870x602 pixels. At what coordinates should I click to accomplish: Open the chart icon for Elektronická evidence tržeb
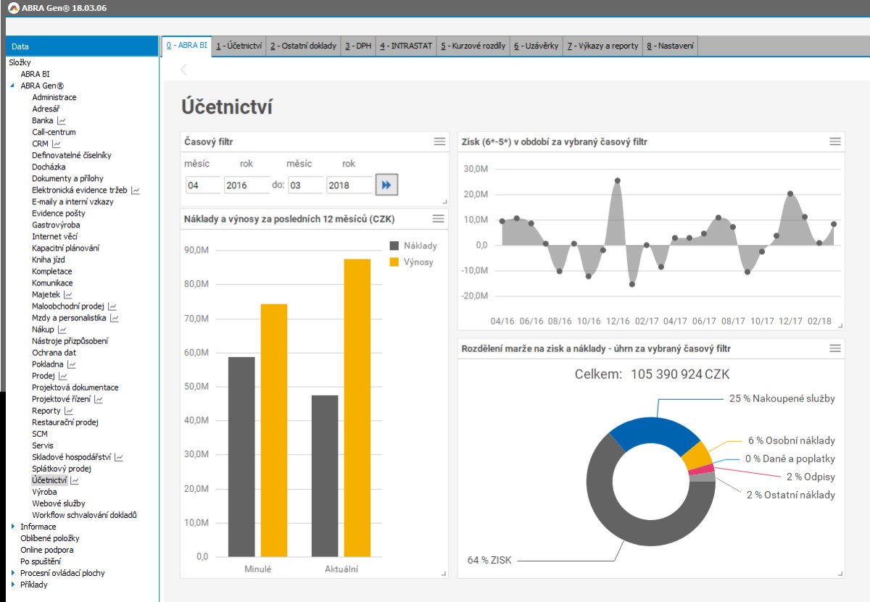click(136, 190)
